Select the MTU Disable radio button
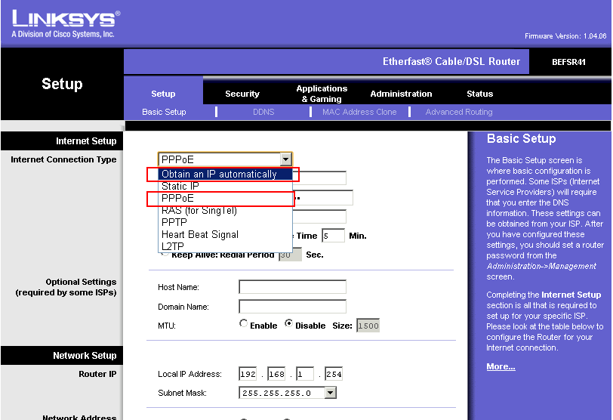The image size is (613, 420). 288,323
